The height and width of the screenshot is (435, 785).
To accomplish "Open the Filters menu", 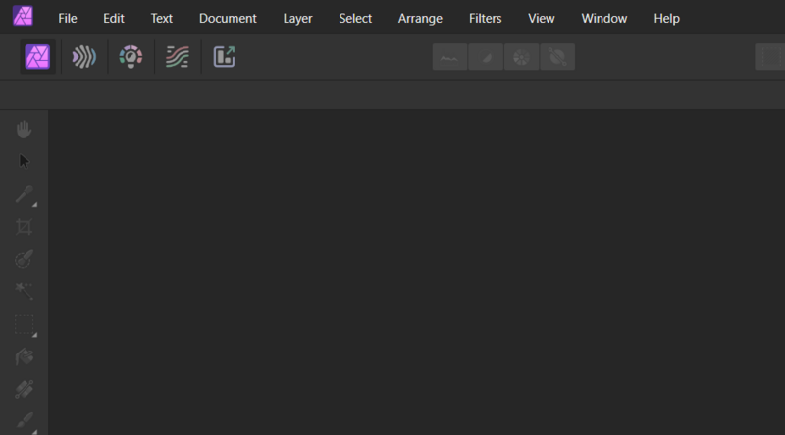I will click(x=485, y=18).
